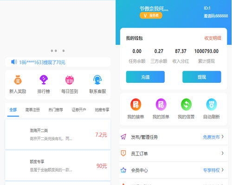The image size is (232, 185).
Task: Click the 186****1633提现了70元 notice
Action: [x=42, y=62]
